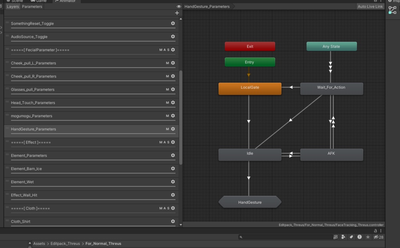Open gear settings for Cheek_pull_L_Parameters layer

coord(173,63)
